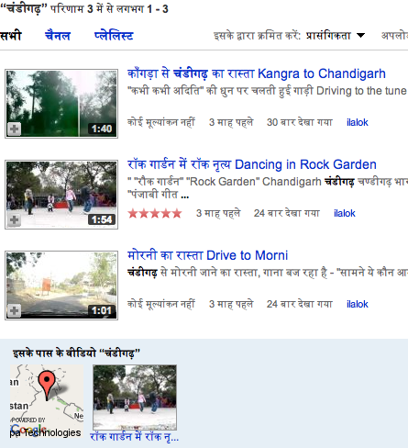Switch to the प्लेलिस्ट tab

coord(114,36)
